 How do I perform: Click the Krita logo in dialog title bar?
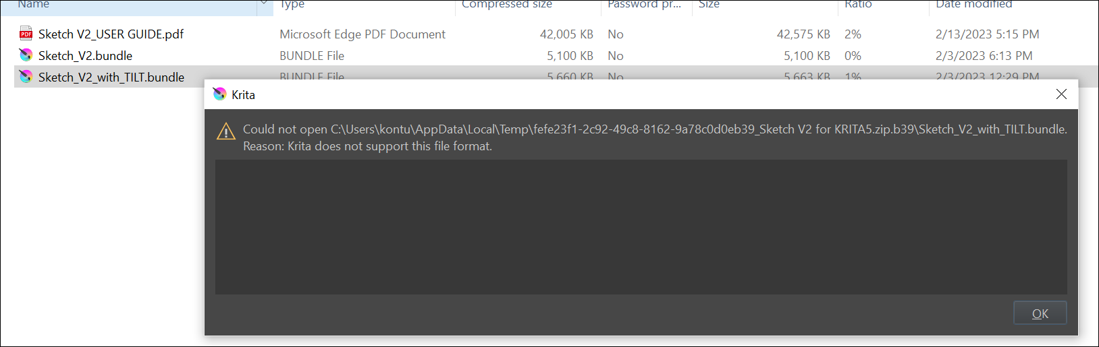pyautogui.click(x=219, y=94)
